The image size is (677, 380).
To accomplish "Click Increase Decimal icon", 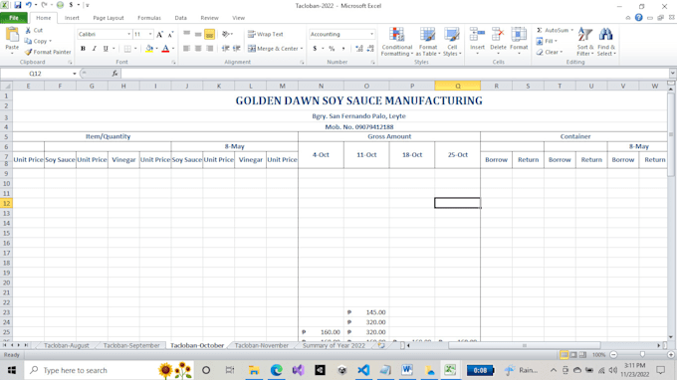I will 358,49.
